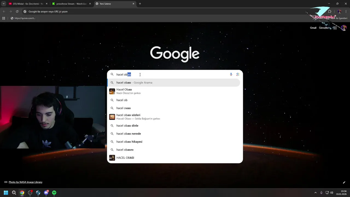
Task: Select the 'hacel obası nerede' suggestion
Action: point(174,134)
